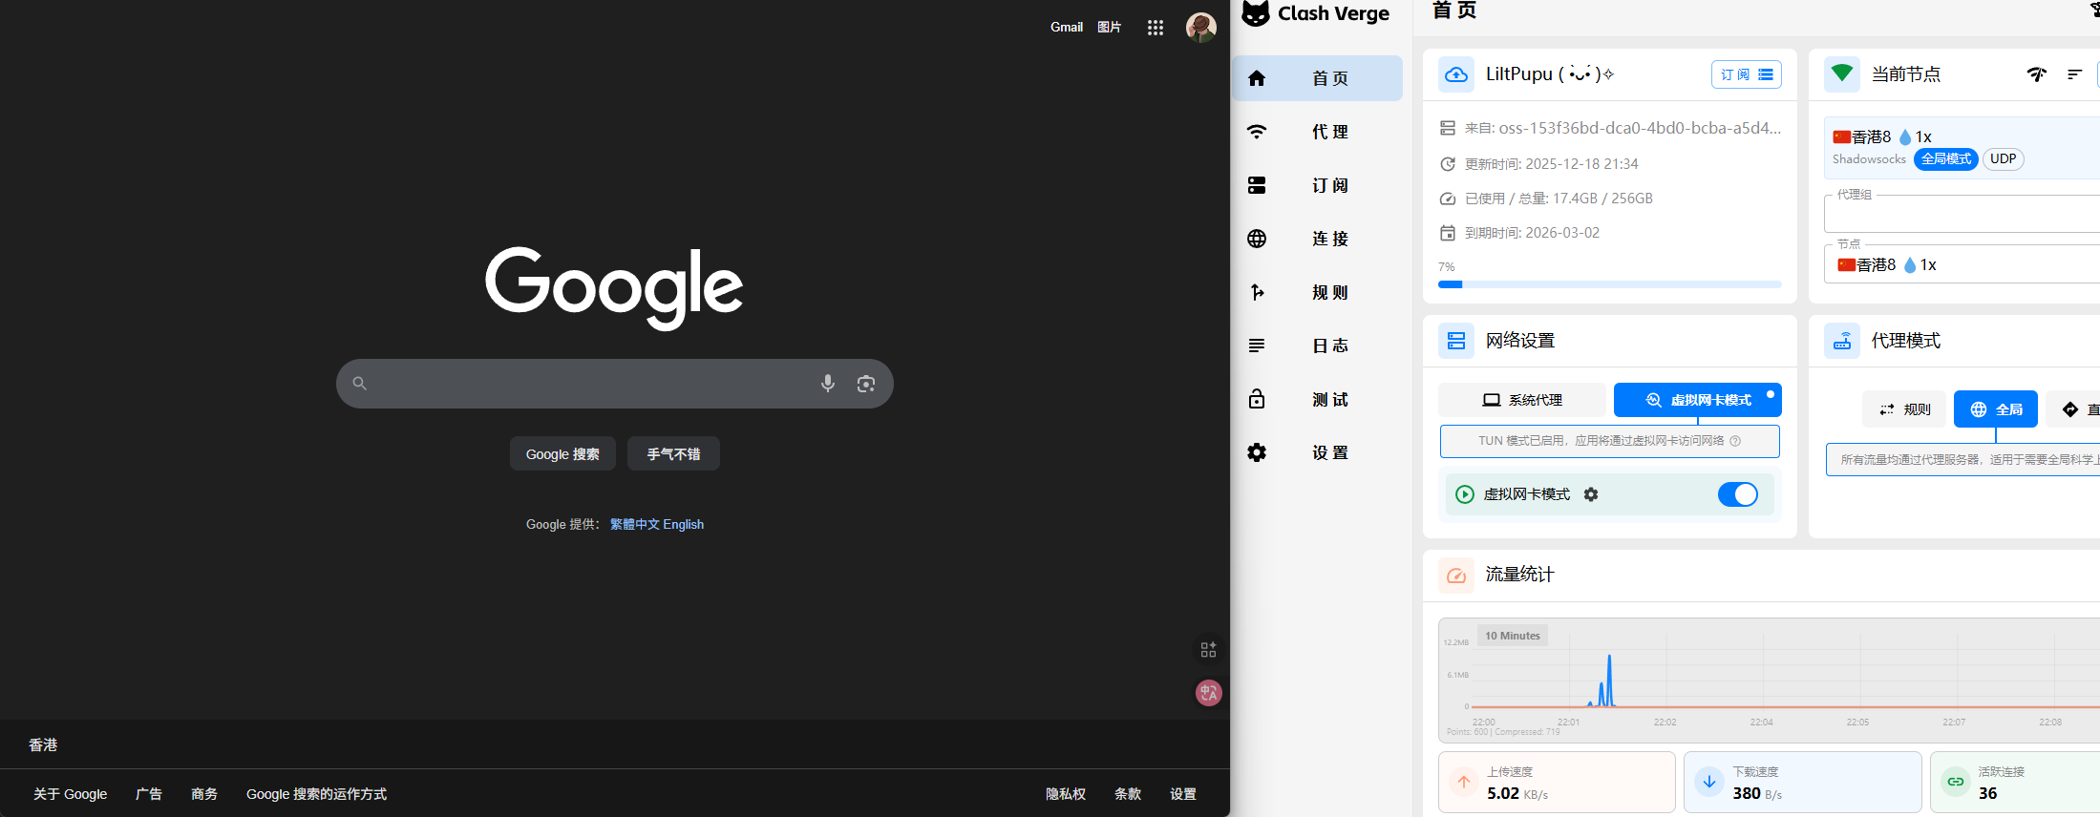
Task: Open Google Lens image search icon
Action: coord(866,384)
